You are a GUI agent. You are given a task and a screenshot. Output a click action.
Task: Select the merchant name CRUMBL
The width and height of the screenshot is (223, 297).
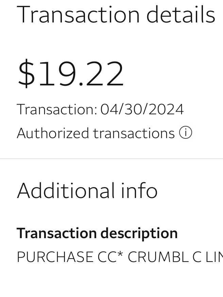click(x=158, y=257)
